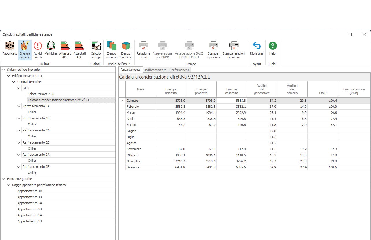Select the Attestati AQE icon

[79, 46]
